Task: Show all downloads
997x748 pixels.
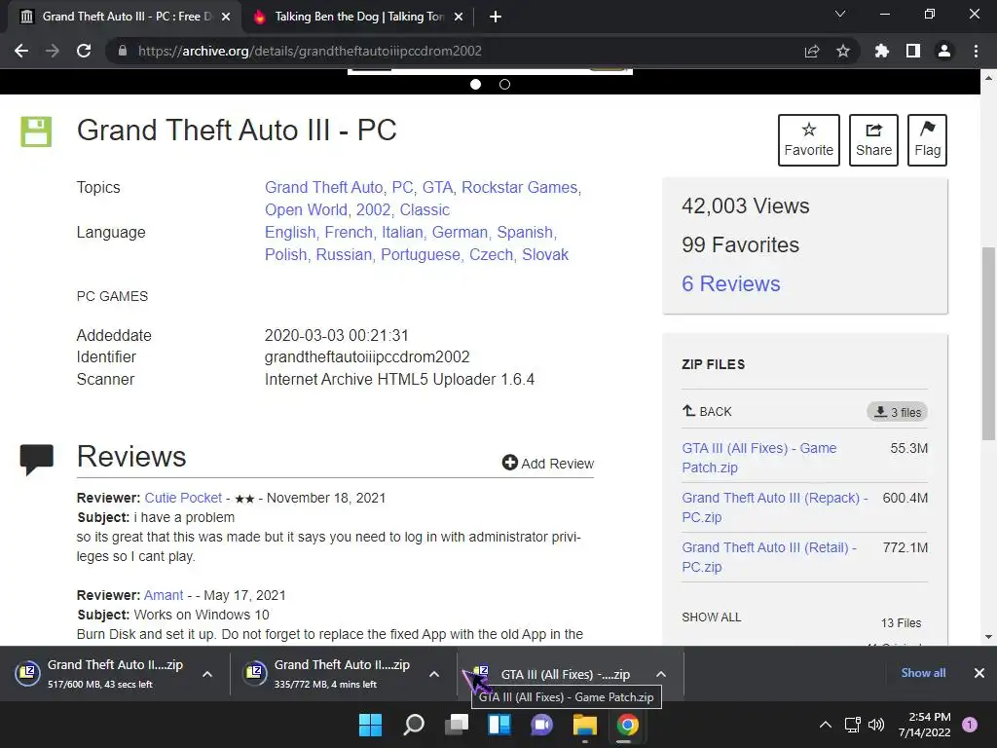Action: 923,673
